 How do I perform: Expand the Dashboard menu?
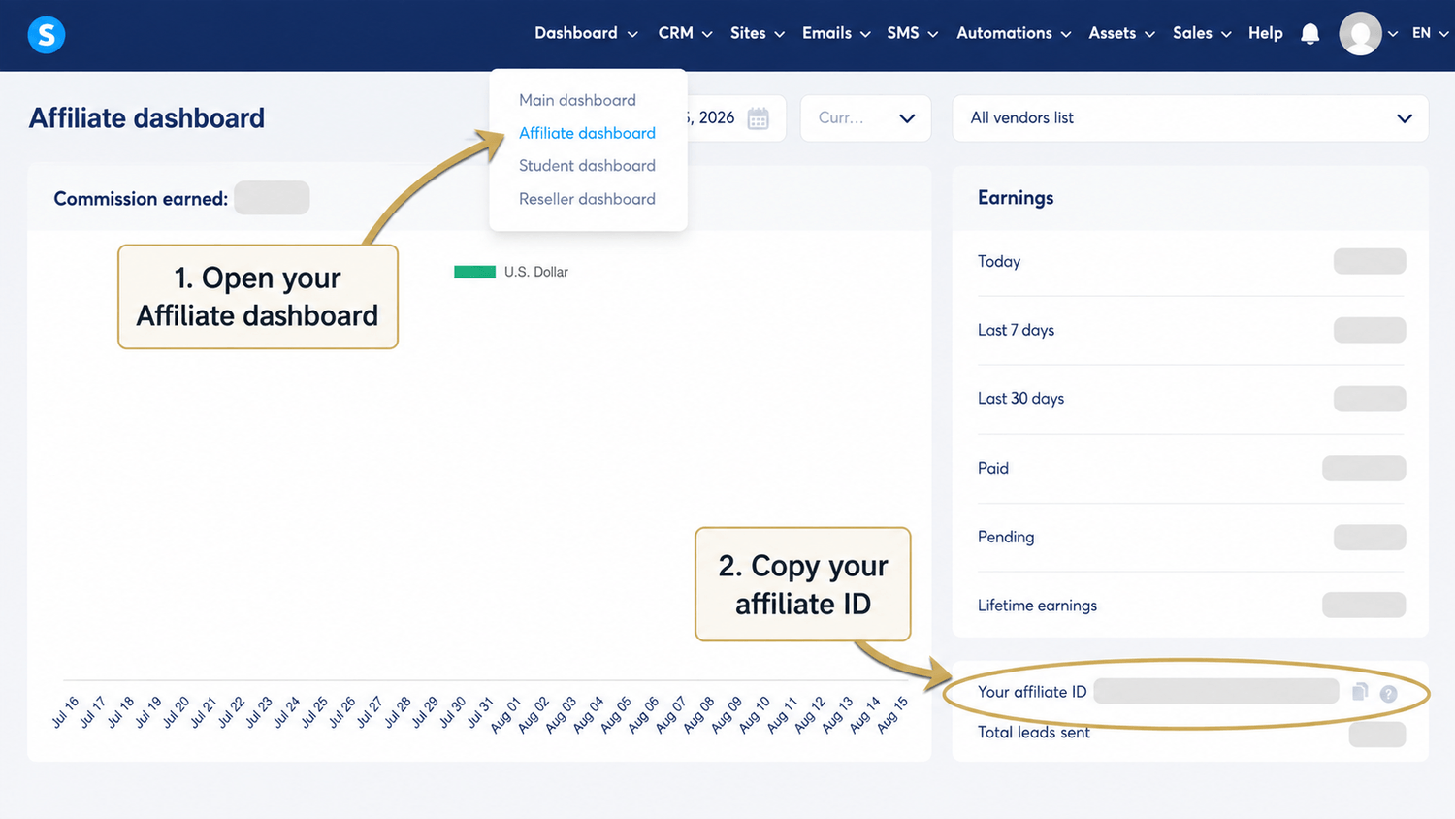586,33
